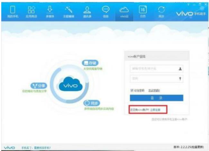This screenshot has height=151, width=209.
Task: Open the Calendar section showing 16
Action: coord(143,12)
